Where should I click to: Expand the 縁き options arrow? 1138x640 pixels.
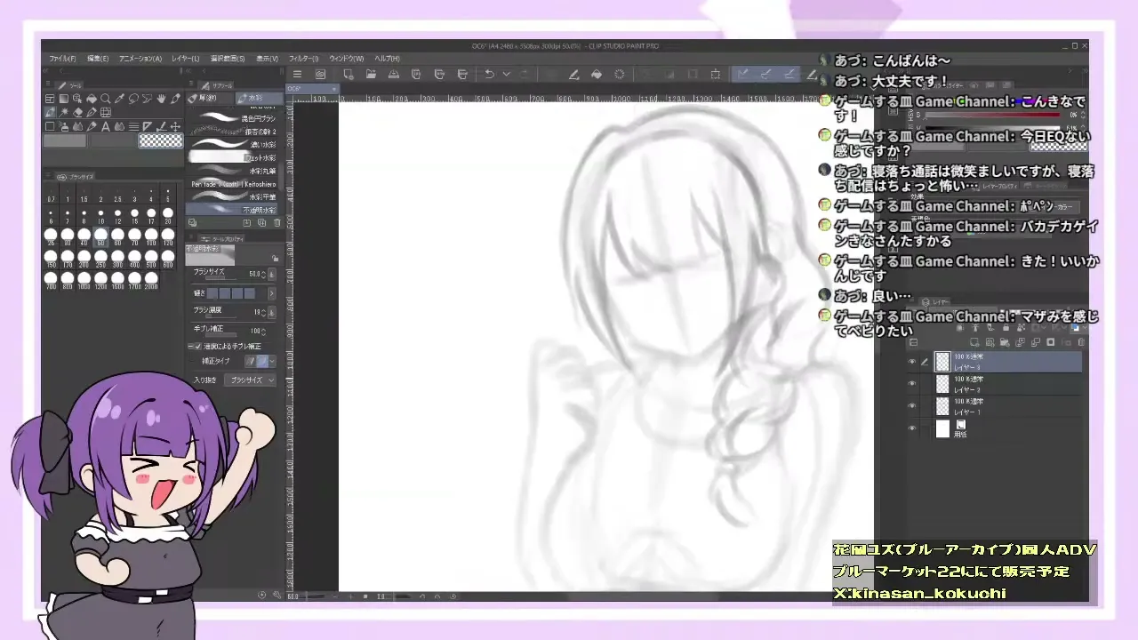271,293
